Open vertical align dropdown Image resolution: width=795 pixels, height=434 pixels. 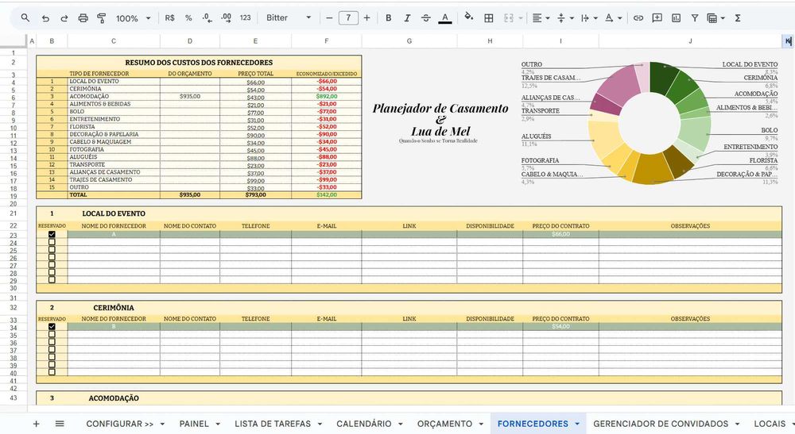click(565, 17)
